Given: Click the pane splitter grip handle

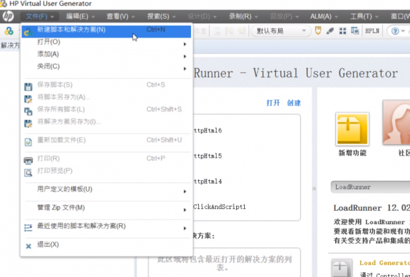Looking at the screenshot, I should [314, 188].
